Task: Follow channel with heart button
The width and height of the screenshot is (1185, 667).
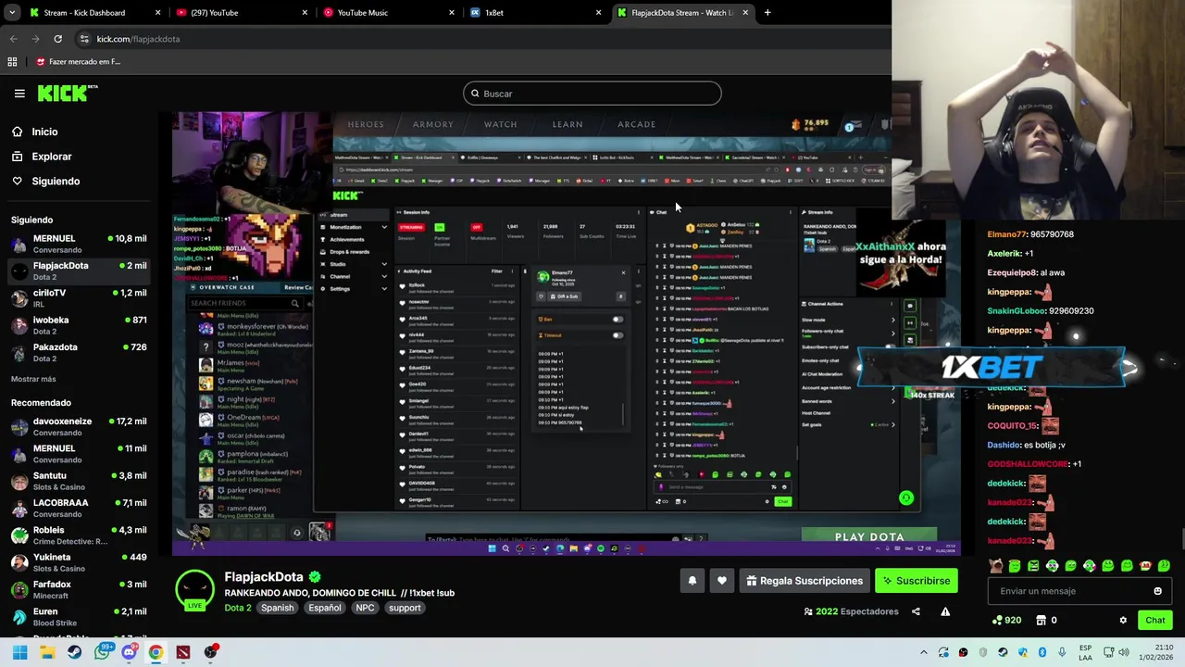Action: pyautogui.click(x=722, y=581)
